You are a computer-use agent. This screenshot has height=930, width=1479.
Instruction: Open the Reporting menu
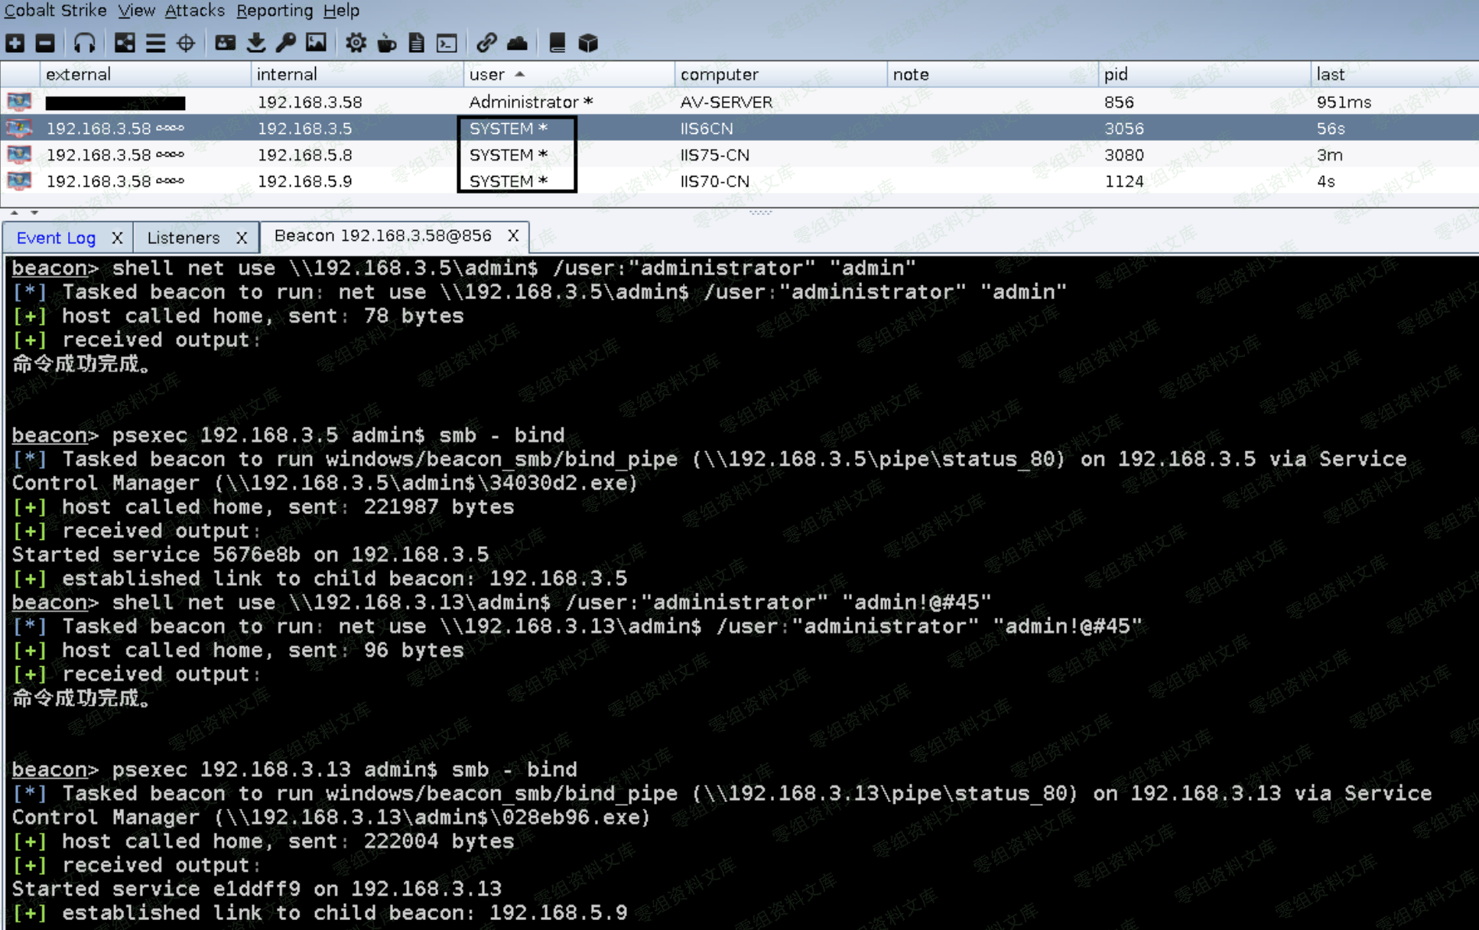point(274,11)
